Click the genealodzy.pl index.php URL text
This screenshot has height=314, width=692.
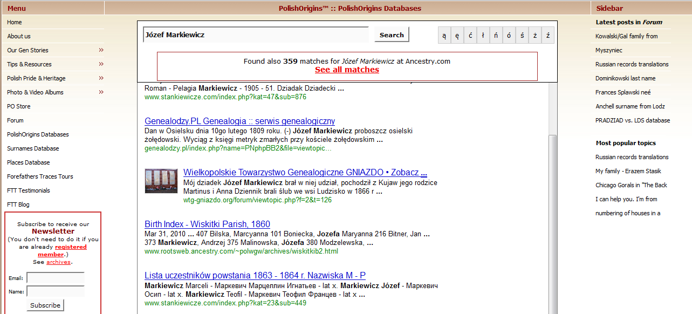(238, 148)
